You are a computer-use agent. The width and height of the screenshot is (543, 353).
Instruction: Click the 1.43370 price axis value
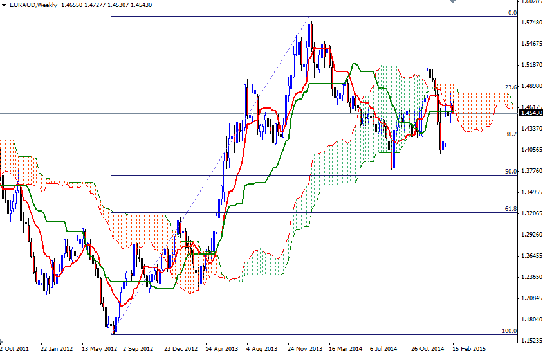coord(531,129)
